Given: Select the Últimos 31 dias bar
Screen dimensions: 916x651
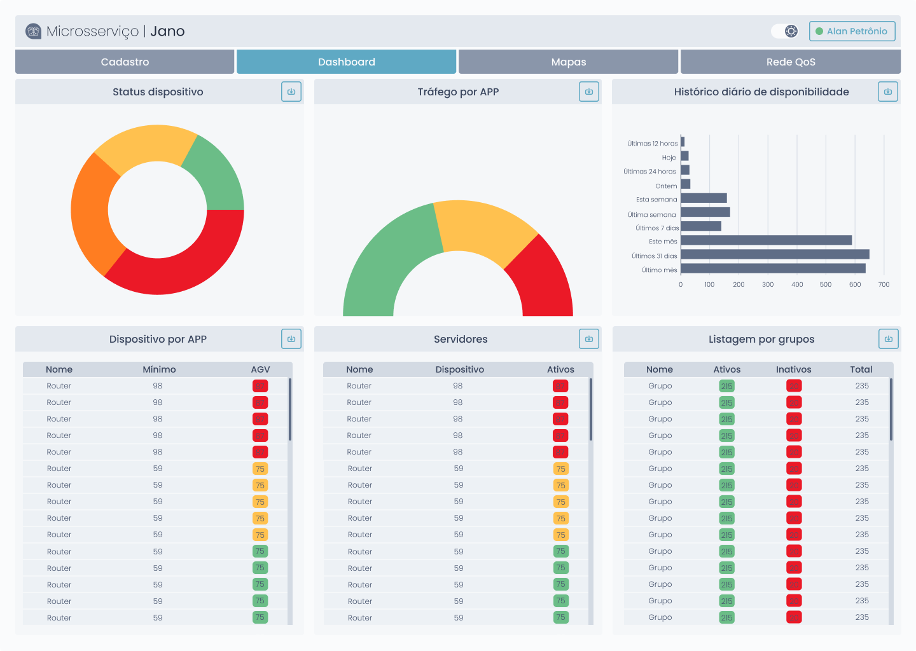Looking at the screenshot, I should pos(775,254).
